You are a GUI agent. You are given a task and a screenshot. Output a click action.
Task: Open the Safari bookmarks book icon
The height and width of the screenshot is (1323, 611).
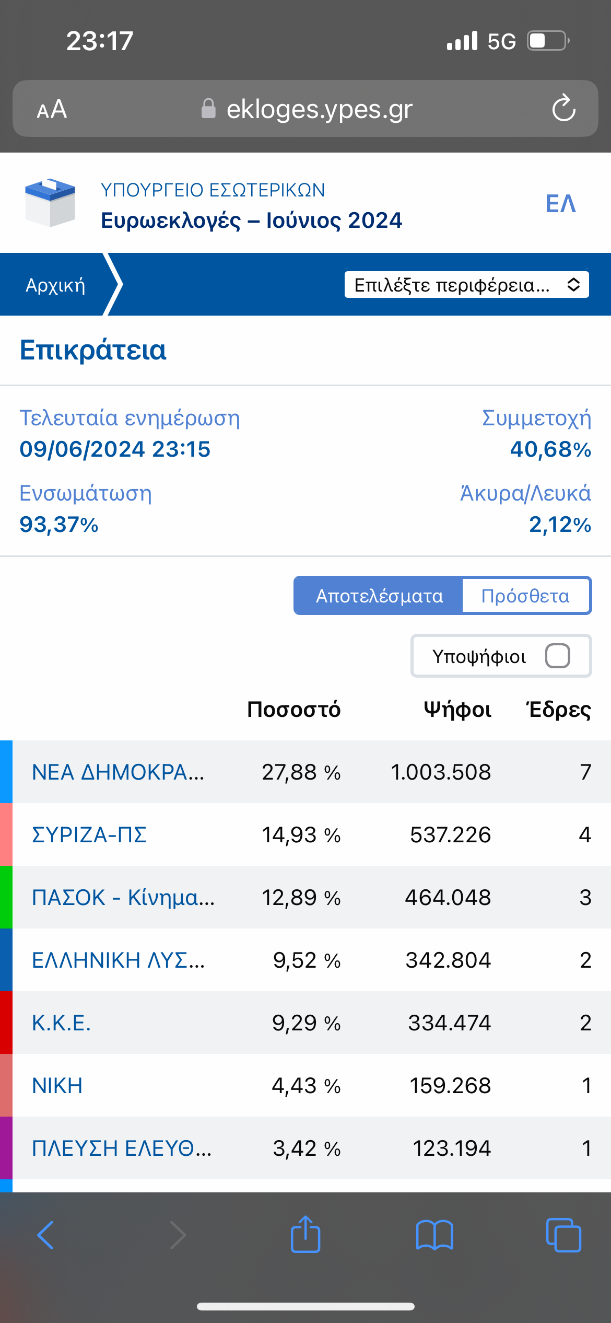click(434, 1235)
